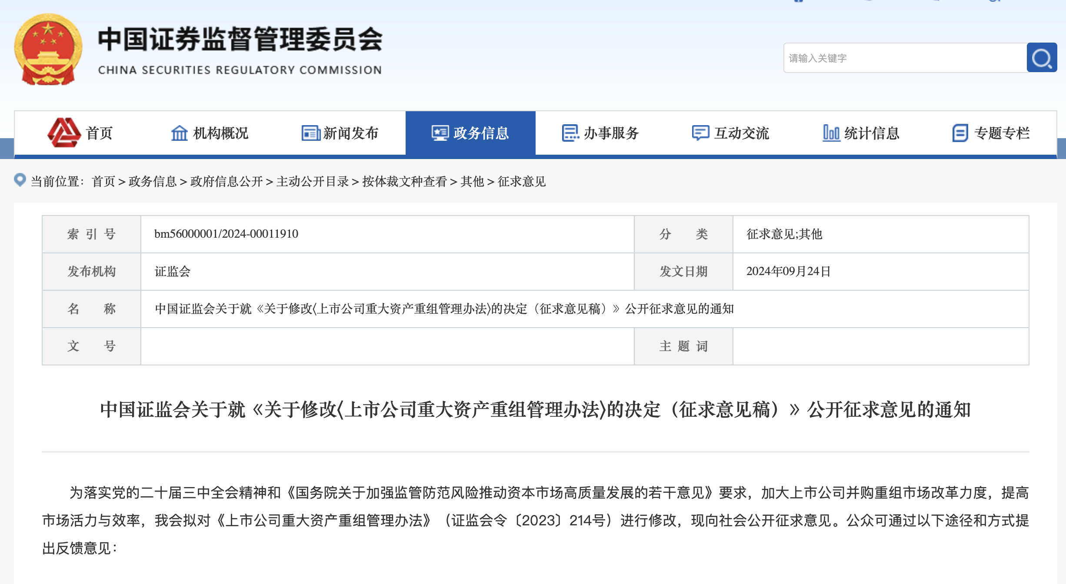Click the CSRC national emblem logo
This screenshot has height=584, width=1066.
[48, 50]
